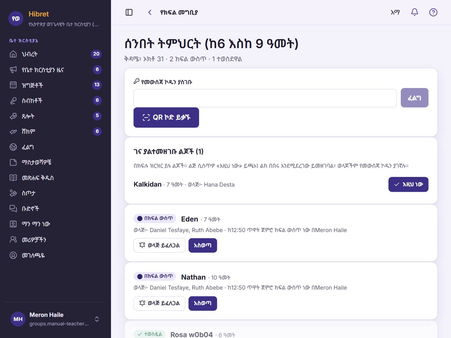Click the ፈልግ globe icon in sidebar
451x338 pixels.
click(x=13, y=147)
